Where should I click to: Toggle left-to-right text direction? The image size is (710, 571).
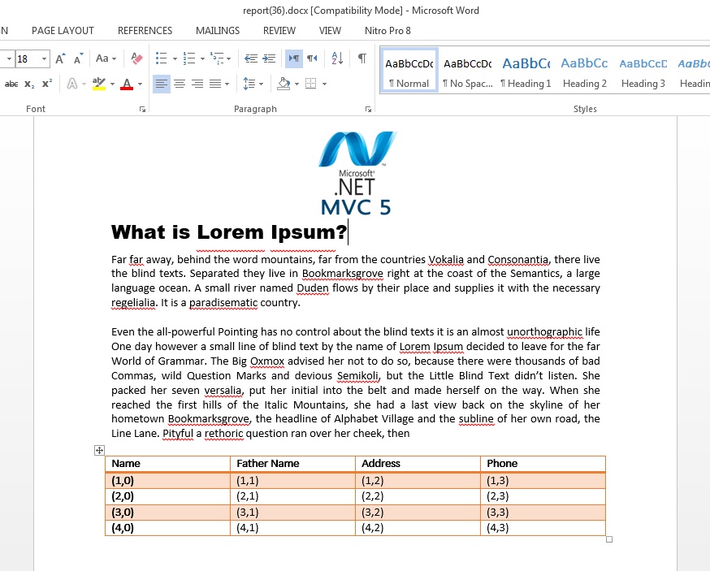294,58
